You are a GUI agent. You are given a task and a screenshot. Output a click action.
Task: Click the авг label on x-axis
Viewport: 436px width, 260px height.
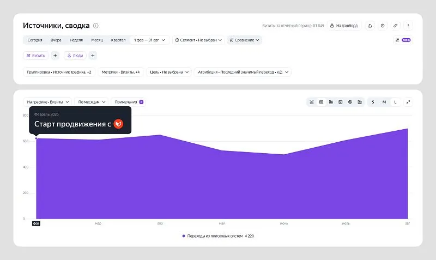[408, 223]
